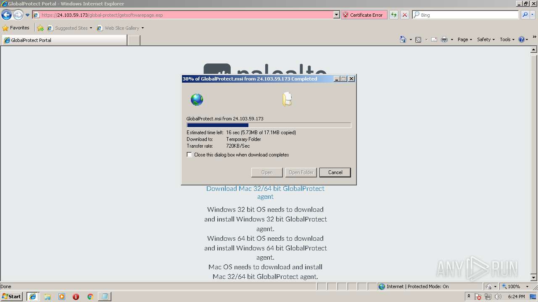Viewport: 538px width, 302px height.
Task: Click the Print icon
Action: click(444, 39)
